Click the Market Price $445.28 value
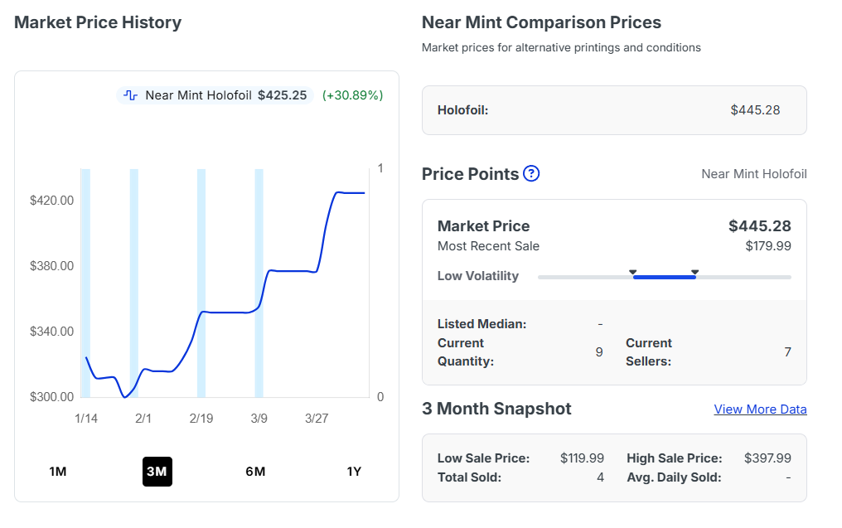This screenshot has height=528, width=842. 759,226
